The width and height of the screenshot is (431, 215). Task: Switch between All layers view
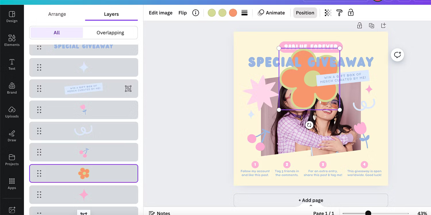[56, 32]
